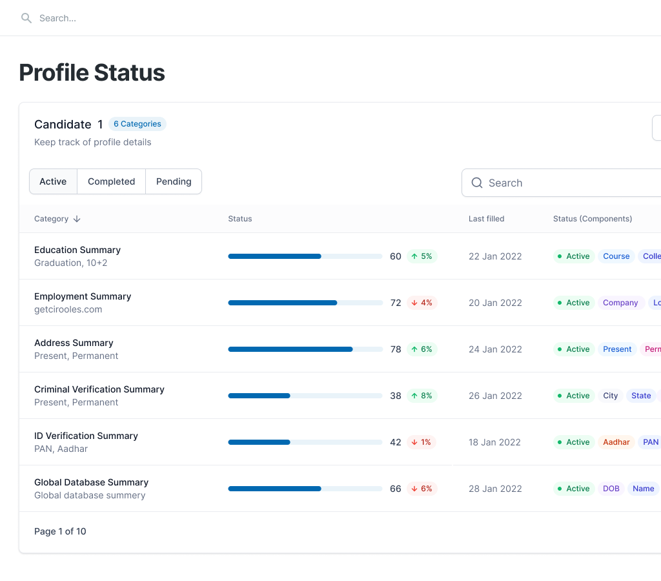Click the green 5% up trend badge
Screen dimensions: 661x581
[422, 256]
